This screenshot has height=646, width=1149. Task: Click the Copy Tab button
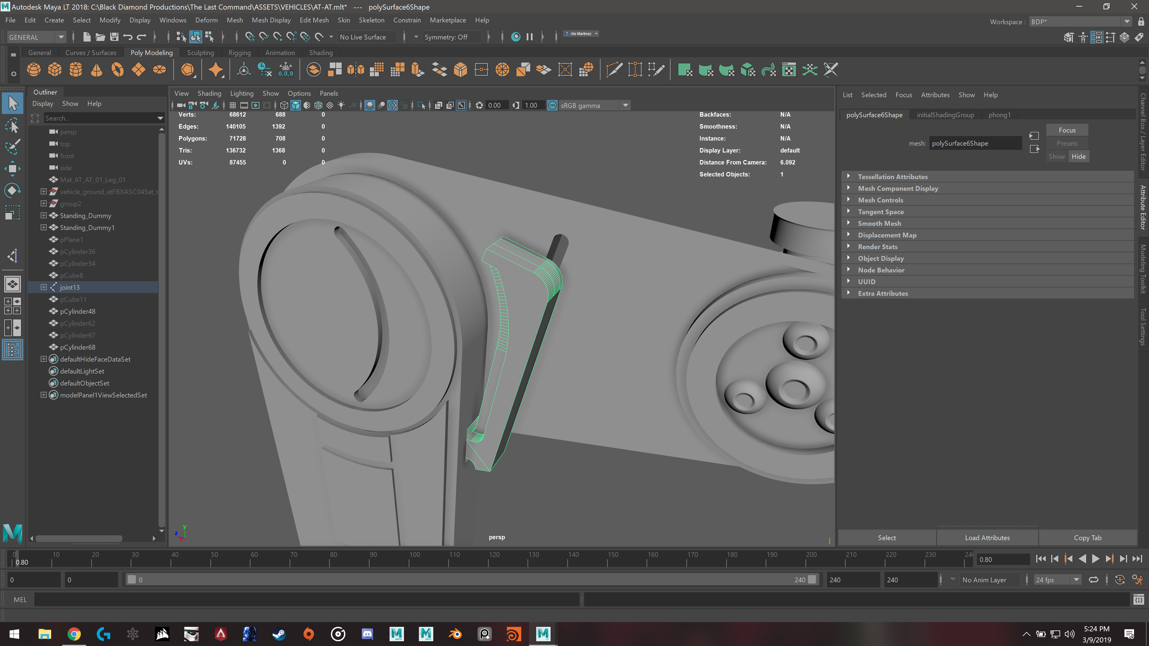[x=1087, y=538]
